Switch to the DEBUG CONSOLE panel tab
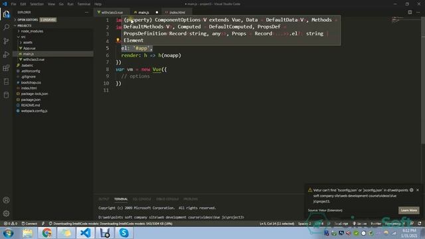Image resolution: width=425 pixels, height=239 pixels. (167, 199)
